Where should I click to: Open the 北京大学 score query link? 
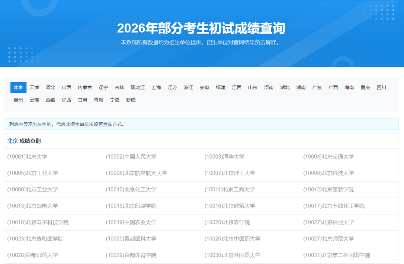point(27,157)
